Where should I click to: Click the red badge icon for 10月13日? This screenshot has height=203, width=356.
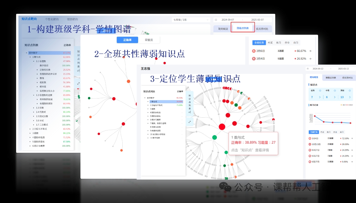tap(310, 144)
